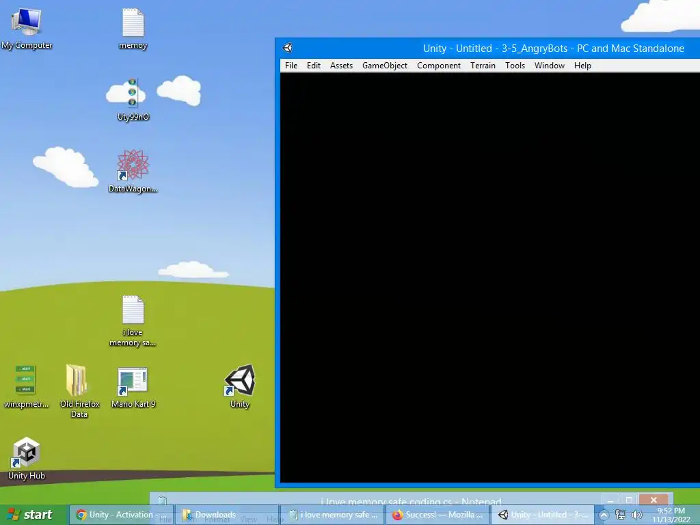The width and height of the screenshot is (700, 525).
Task: Select the 'i love memory sa...' file icon
Action: 133,321
